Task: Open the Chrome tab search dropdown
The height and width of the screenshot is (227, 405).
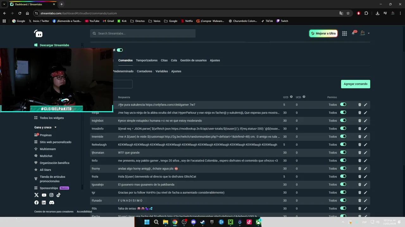Action: click(4, 4)
